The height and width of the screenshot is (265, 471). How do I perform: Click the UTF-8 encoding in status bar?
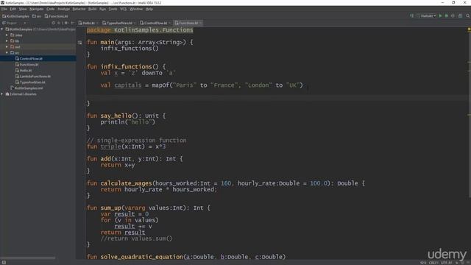[446, 263]
